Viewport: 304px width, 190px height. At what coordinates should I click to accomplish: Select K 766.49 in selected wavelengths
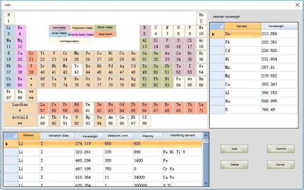pos(254,110)
